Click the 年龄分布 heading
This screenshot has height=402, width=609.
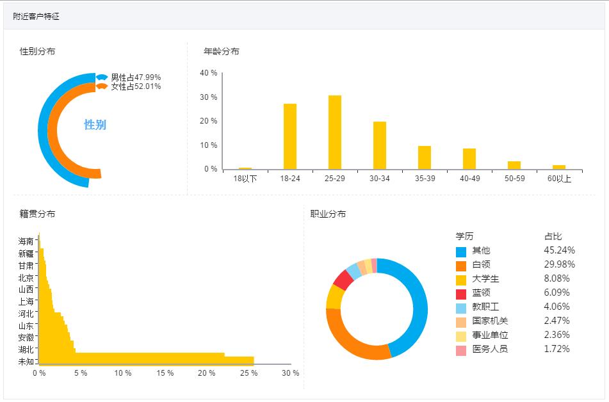click(222, 51)
